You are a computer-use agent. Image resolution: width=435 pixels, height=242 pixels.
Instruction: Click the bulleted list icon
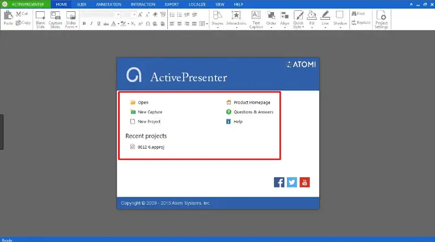[179, 14]
